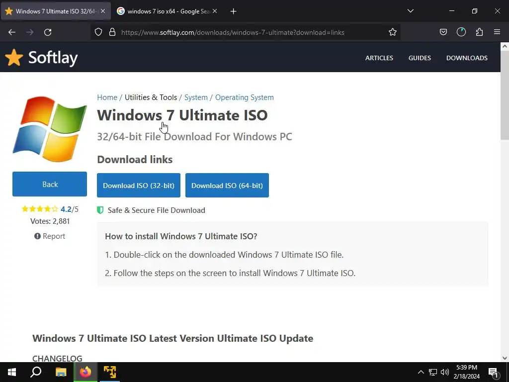Click the Windows 7 logo thumbnail
The width and height of the screenshot is (509, 382).
[x=50, y=129]
